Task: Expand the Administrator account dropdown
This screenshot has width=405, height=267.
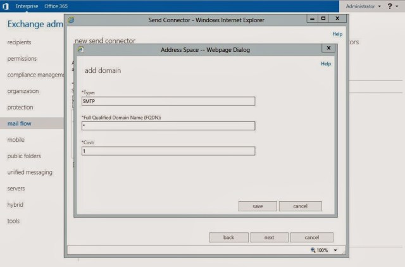Action: [363, 6]
